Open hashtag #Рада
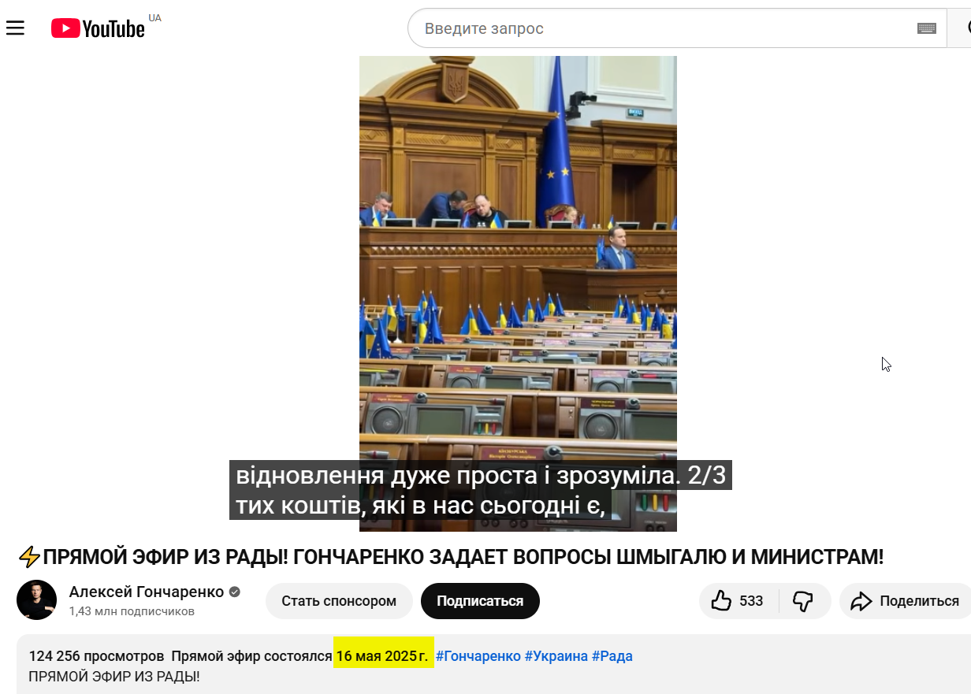Screen dimensions: 971x694 pyautogui.click(x=612, y=656)
